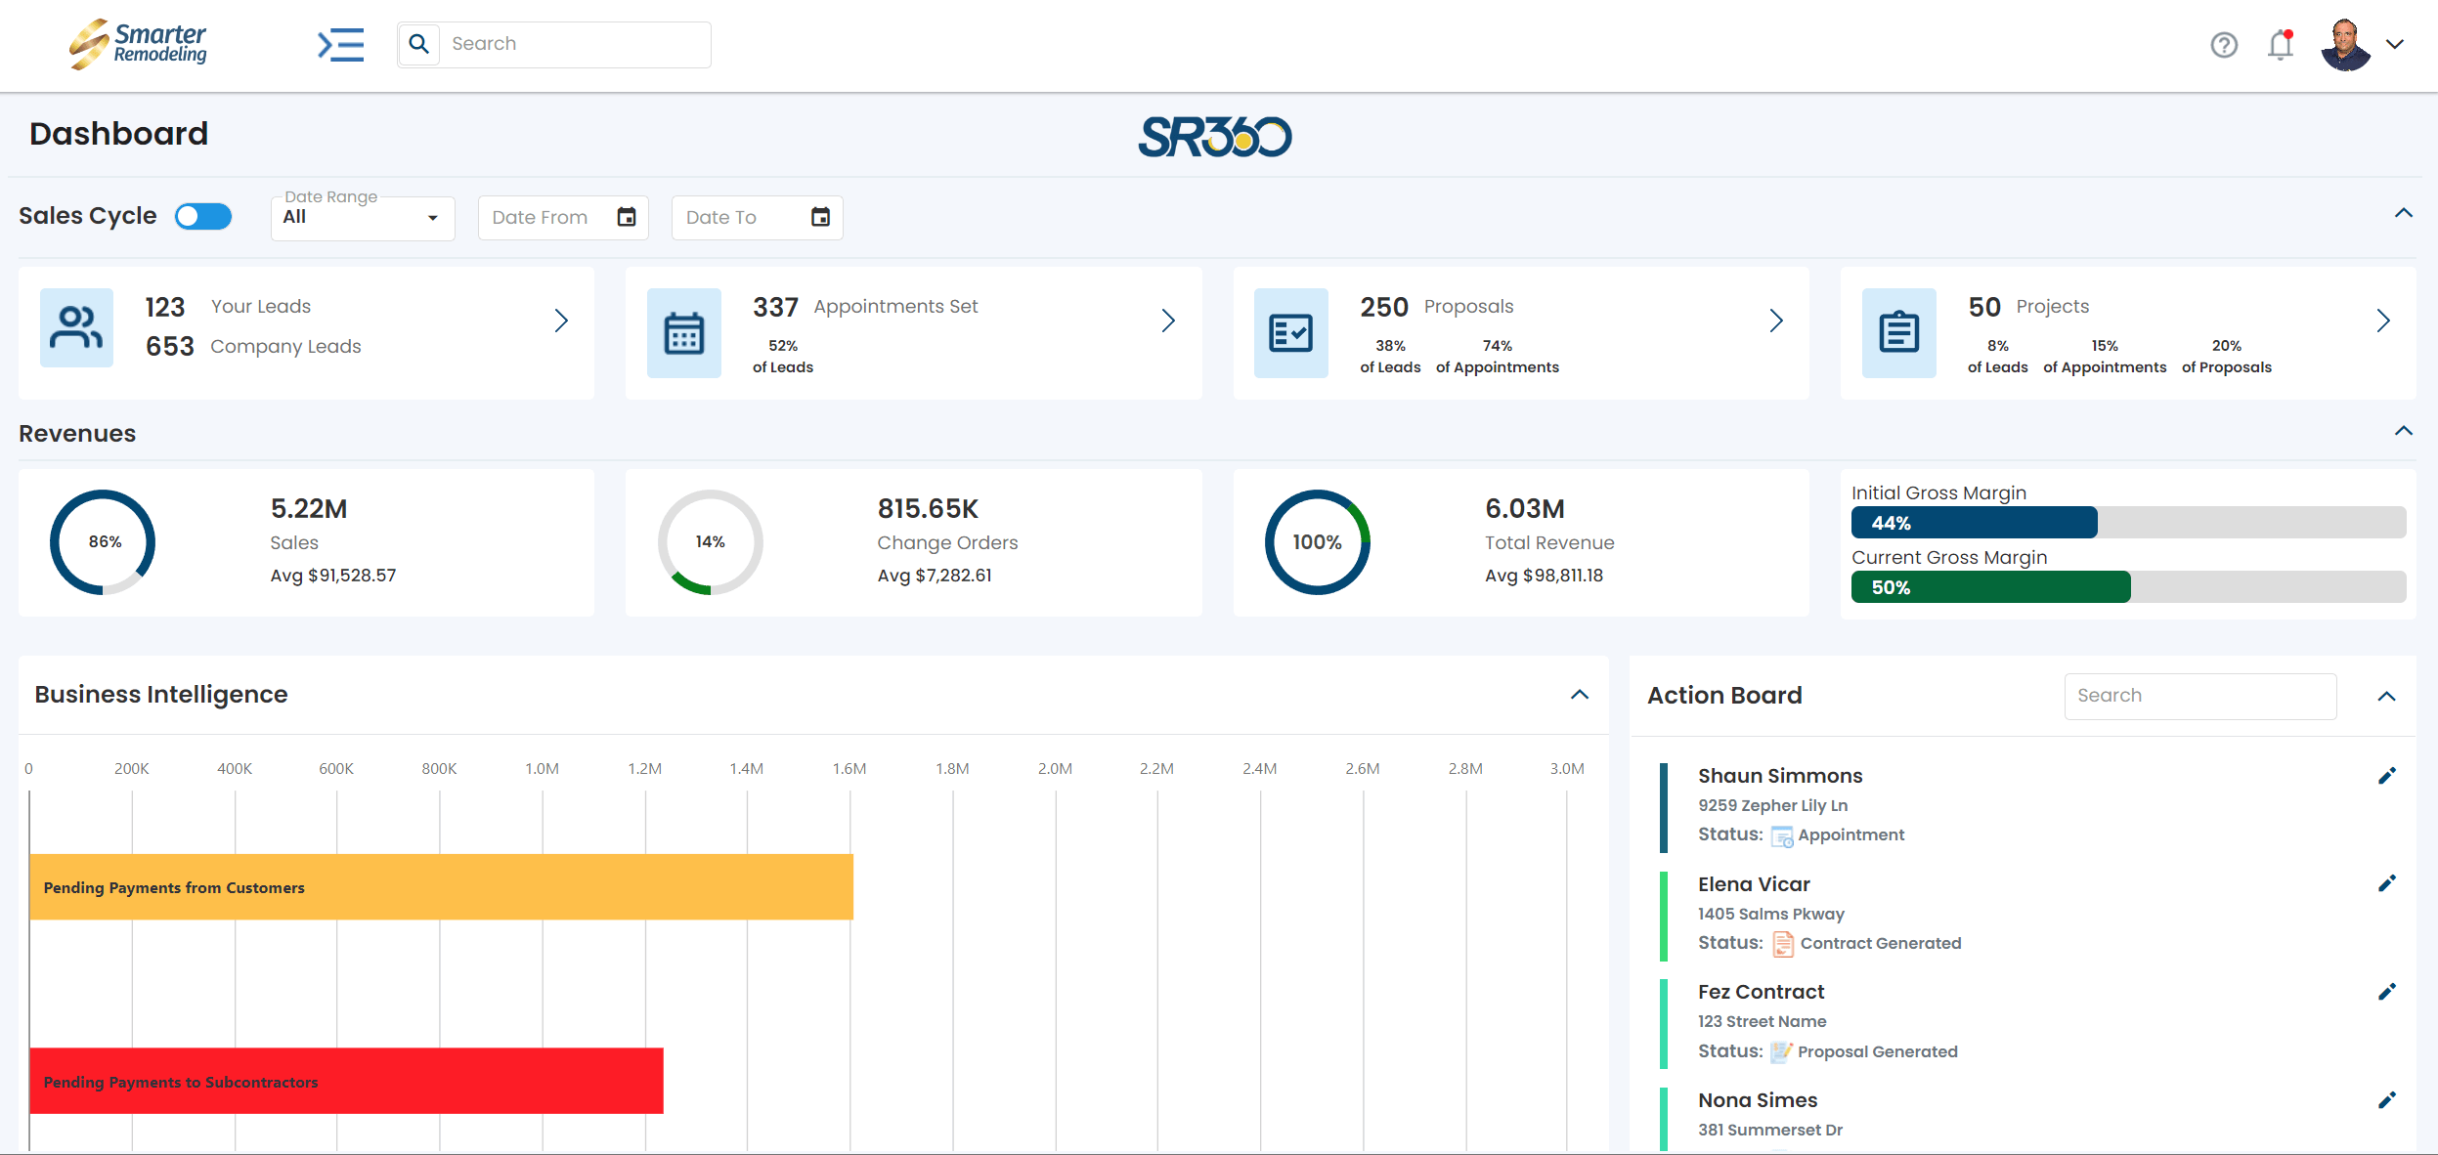
Task: Click Elena Vicar edit pencil icon
Action: tap(2386, 883)
